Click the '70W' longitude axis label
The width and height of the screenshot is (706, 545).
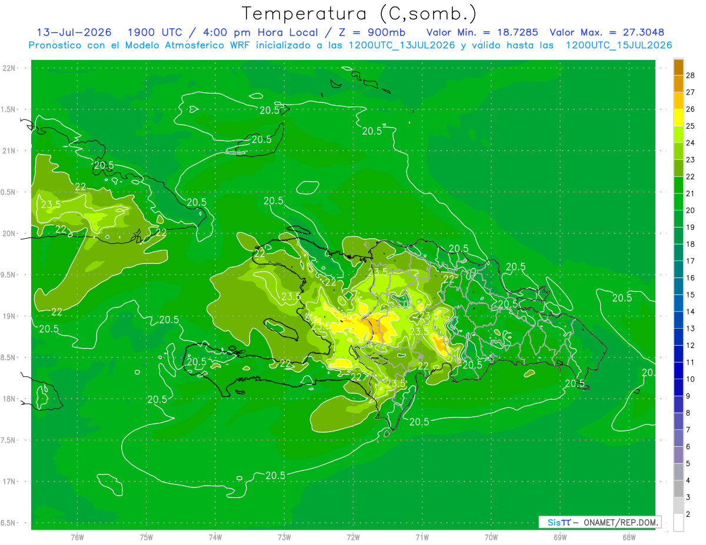click(x=491, y=537)
